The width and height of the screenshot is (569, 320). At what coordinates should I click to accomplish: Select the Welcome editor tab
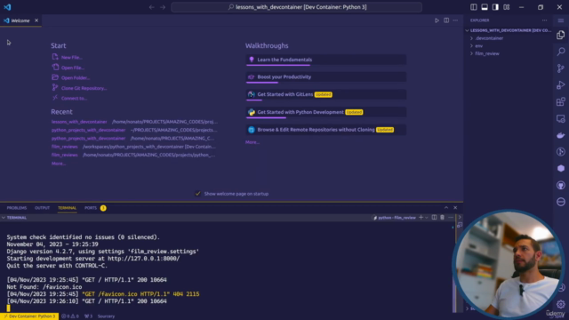20,20
